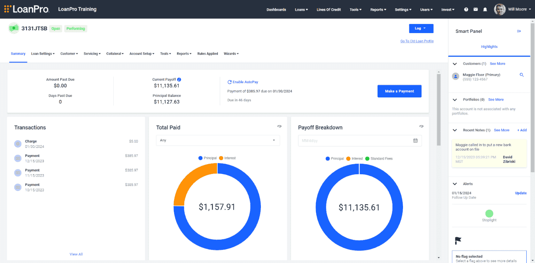Toggle Standard Fees legend in Payoff Breakdown
This screenshot has height=263, width=535.
(379, 159)
